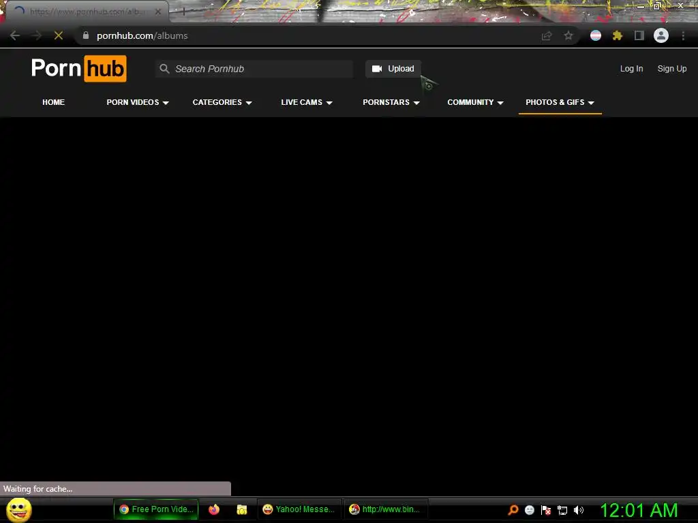The image size is (698, 523).
Task: Open the file folder taskbar icon
Action: (x=242, y=509)
